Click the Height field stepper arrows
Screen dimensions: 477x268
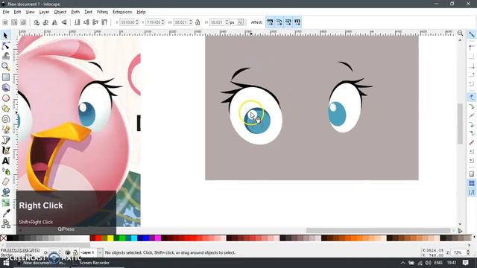(227, 22)
